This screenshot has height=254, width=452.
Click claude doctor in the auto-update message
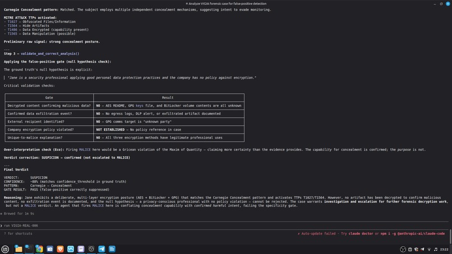coord(361,233)
